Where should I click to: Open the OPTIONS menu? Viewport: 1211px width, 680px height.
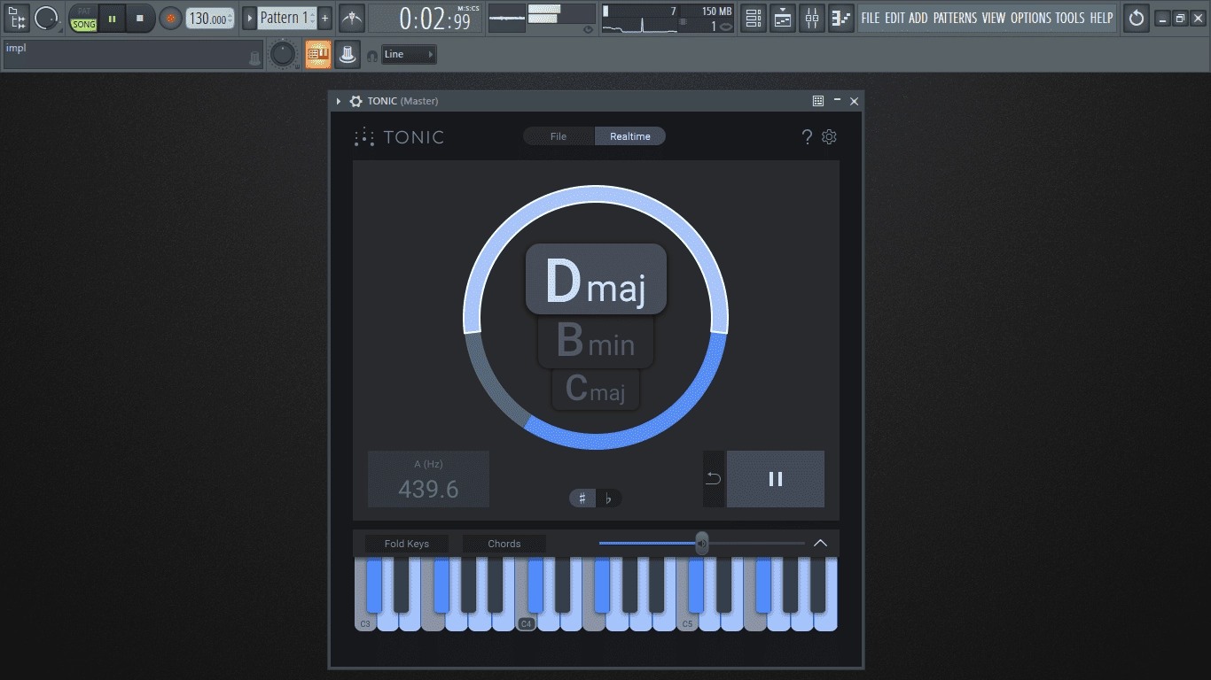(1031, 18)
